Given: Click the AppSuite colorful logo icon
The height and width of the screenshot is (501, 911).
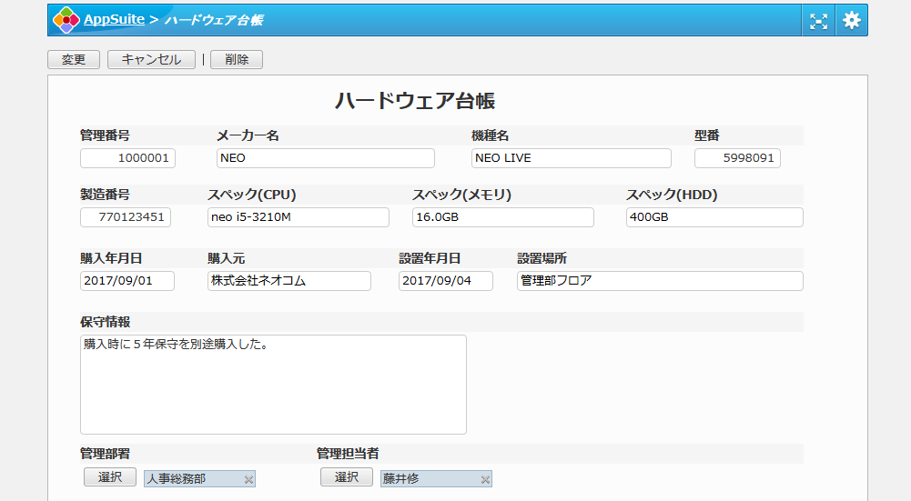Looking at the screenshot, I should [66, 20].
